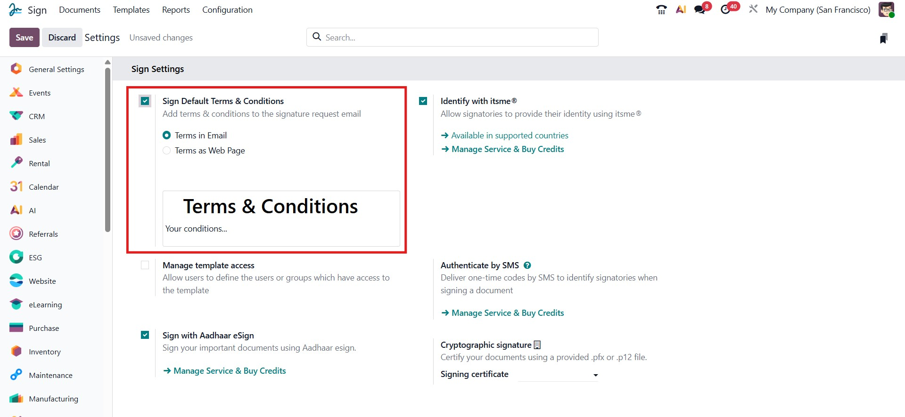
Task: Click the Authenticate by SMS help icon
Action: [527, 265]
